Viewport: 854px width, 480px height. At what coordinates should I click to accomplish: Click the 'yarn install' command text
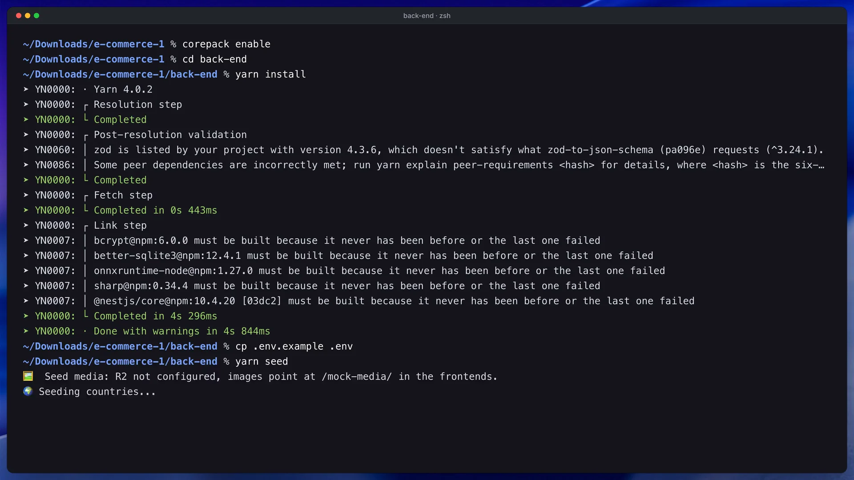270,74
